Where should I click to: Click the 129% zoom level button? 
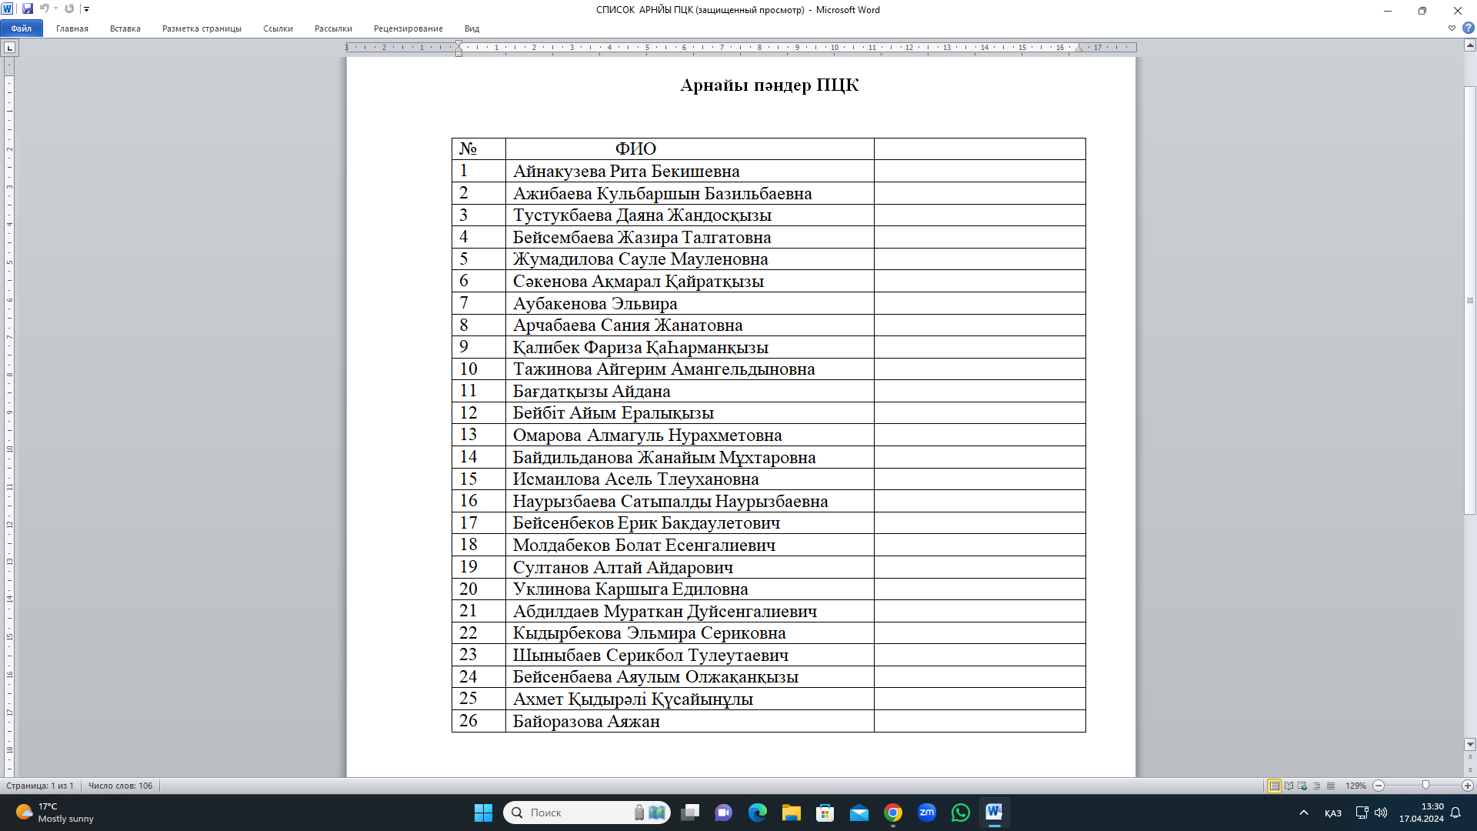point(1355,786)
